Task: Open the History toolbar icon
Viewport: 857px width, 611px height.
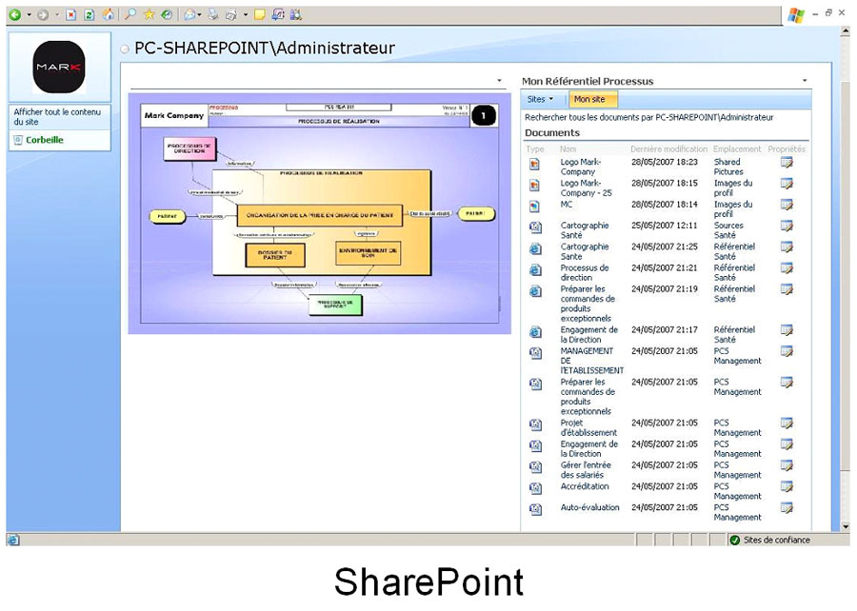Action: (168, 14)
